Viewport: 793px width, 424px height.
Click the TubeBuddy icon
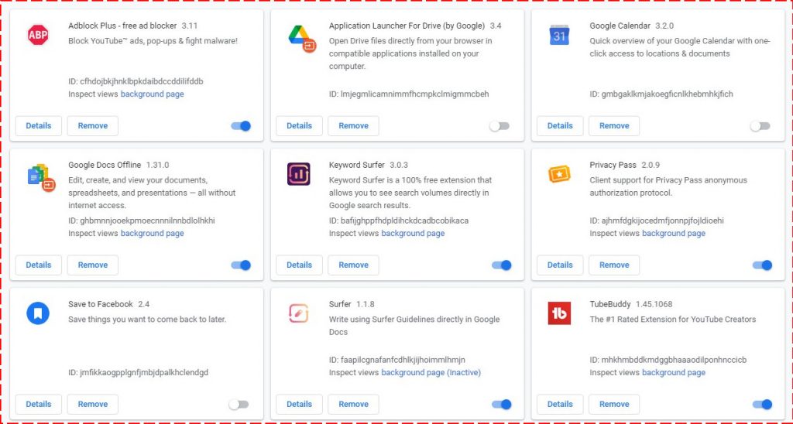coord(559,313)
